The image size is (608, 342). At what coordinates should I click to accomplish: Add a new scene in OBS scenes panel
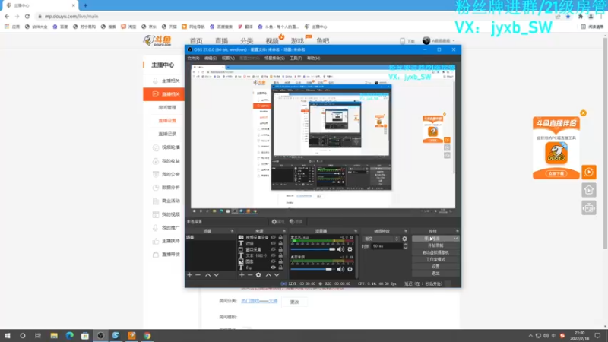(189, 275)
